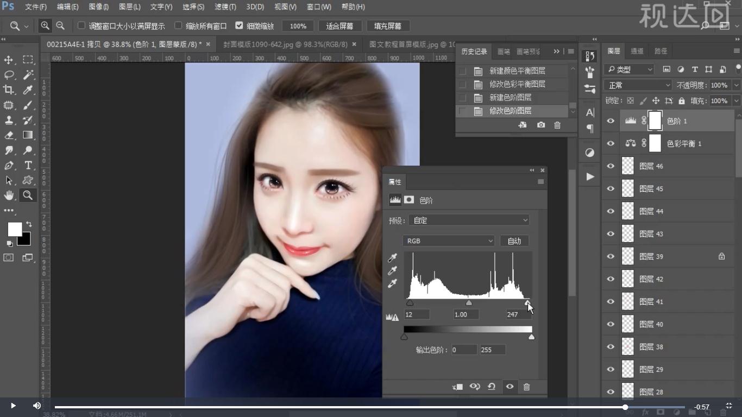Hide the 色阶 1 layer
The image size is (742, 417).
tap(611, 121)
